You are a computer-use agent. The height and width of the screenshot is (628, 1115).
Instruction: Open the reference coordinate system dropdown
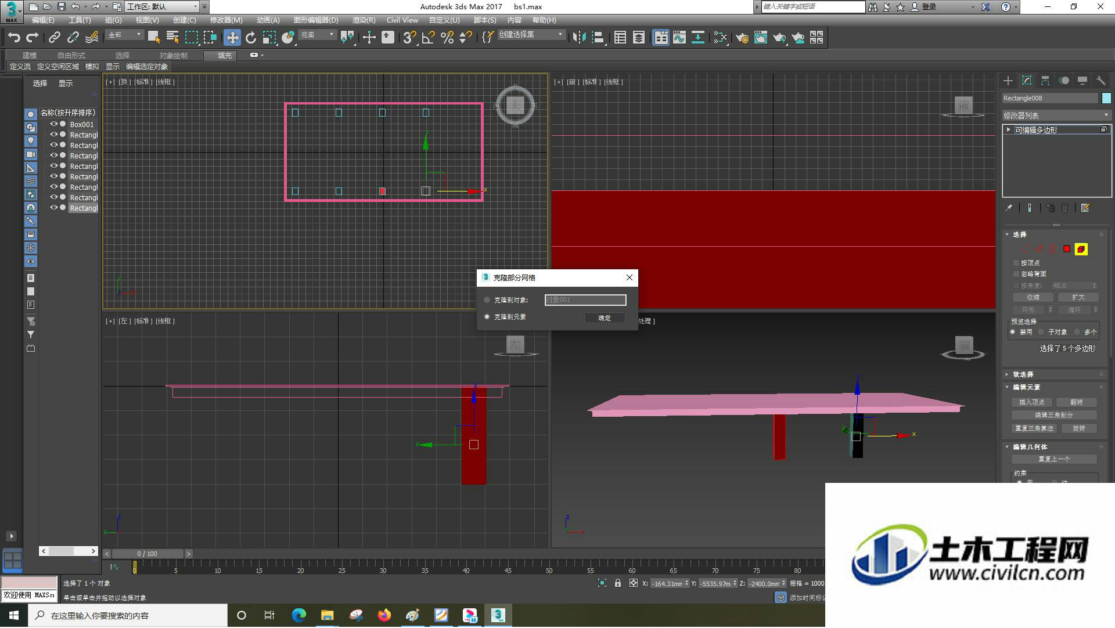point(317,35)
